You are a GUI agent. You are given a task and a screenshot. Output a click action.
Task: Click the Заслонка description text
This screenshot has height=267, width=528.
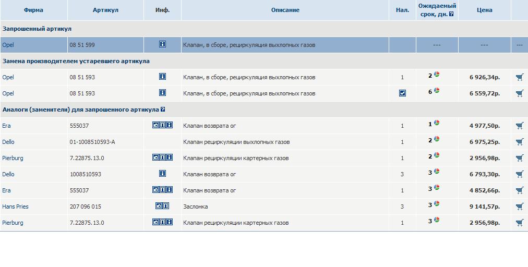(195, 207)
